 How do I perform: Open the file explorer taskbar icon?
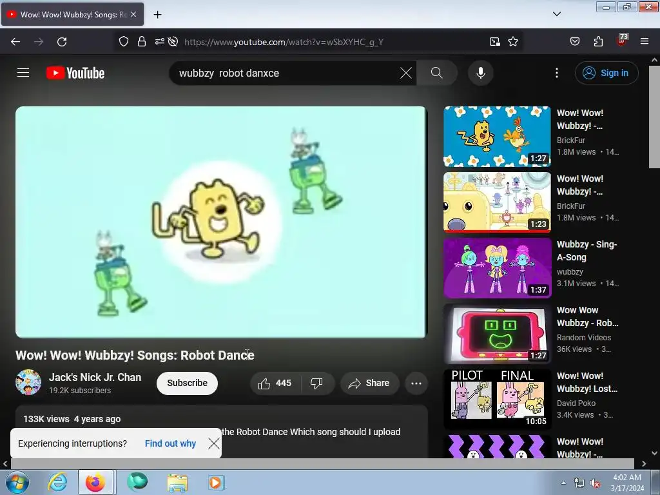coord(177,482)
